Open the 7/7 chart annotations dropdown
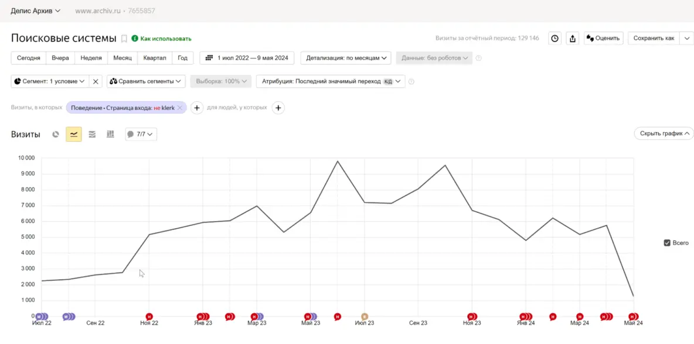This screenshot has height=344, width=694. click(x=141, y=135)
